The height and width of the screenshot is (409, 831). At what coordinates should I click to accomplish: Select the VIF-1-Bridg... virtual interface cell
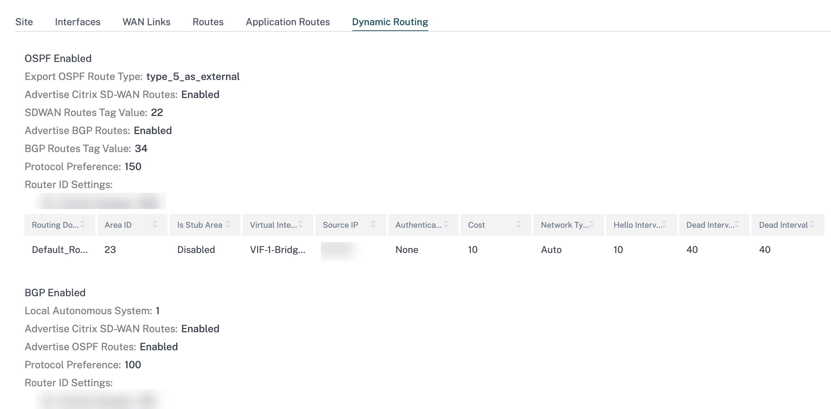278,250
